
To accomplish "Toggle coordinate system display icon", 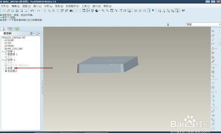I will [x=172, y=11].
